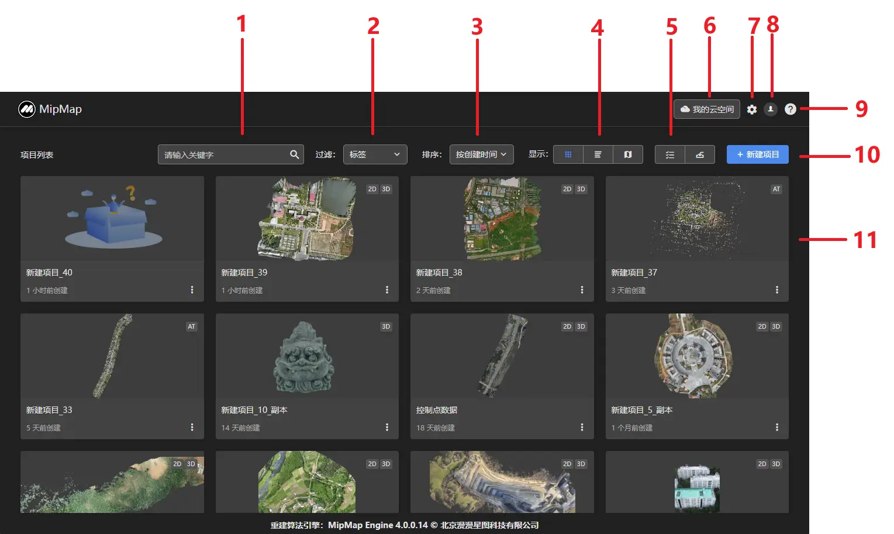The width and height of the screenshot is (894, 534).
Task: Open more options for 新建项目_39
Action: pyautogui.click(x=386, y=290)
